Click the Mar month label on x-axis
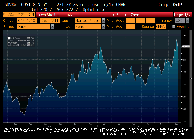The image size is (194, 139). [133, 124]
